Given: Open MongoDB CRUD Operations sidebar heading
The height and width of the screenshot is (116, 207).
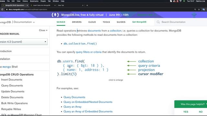Looking at the screenshot, I should [x=17, y=74].
